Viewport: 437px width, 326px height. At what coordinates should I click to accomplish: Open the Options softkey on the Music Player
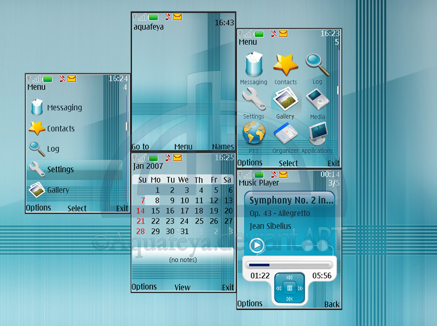(250, 303)
